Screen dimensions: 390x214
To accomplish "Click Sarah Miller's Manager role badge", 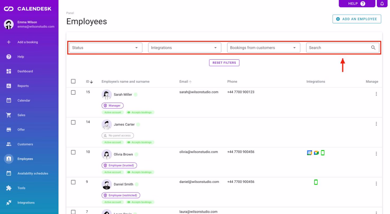I will coord(112,105).
